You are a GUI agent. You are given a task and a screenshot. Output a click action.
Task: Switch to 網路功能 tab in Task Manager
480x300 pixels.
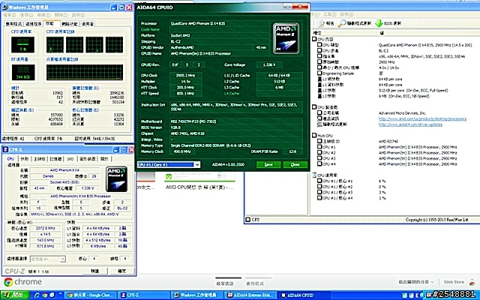click(x=70, y=24)
